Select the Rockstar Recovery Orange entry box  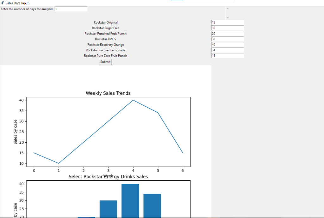tap(227, 45)
